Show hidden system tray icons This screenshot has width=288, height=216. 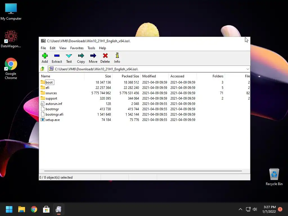[240, 209]
